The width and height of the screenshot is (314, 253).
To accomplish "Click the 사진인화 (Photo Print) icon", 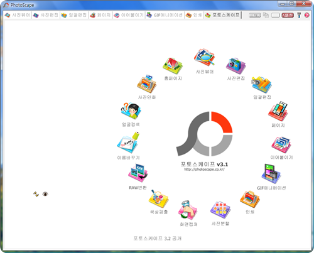I will pyautogui.click(x=146, y=83).
